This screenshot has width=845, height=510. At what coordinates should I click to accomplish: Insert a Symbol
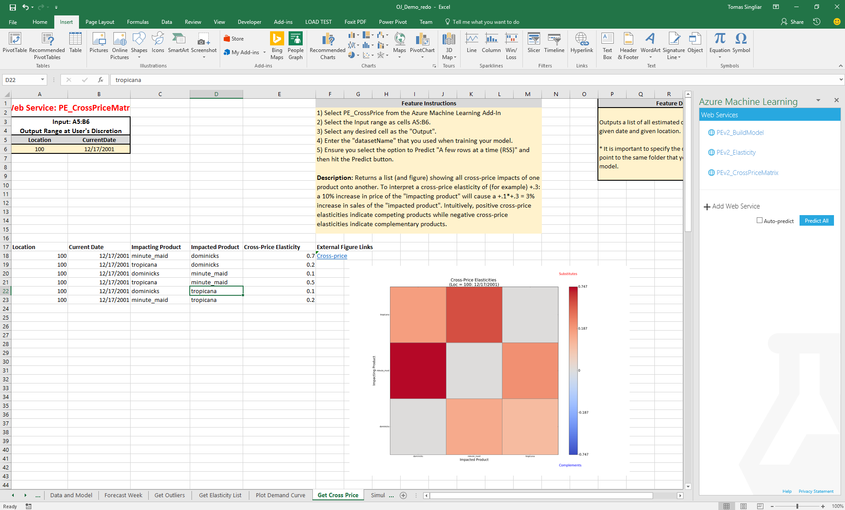point(741,43)
